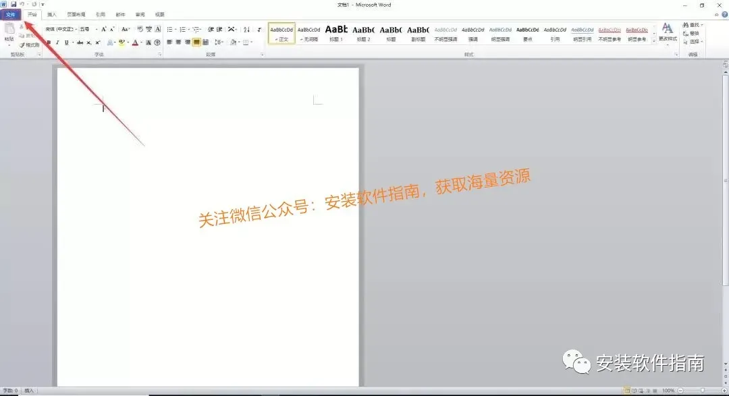The width and height of the screenshot is (729, 396).
Task: Select Center paragraph alignment
Action: point(178,43)
